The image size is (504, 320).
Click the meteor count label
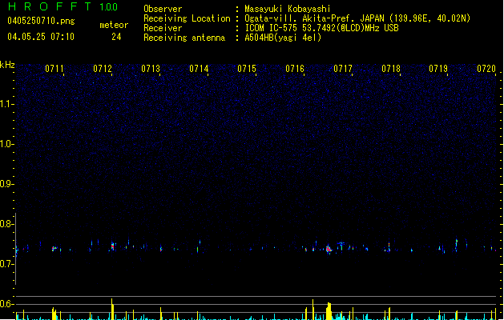tap(114, 25)
